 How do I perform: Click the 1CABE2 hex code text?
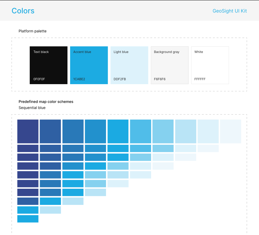click(79, 79)
